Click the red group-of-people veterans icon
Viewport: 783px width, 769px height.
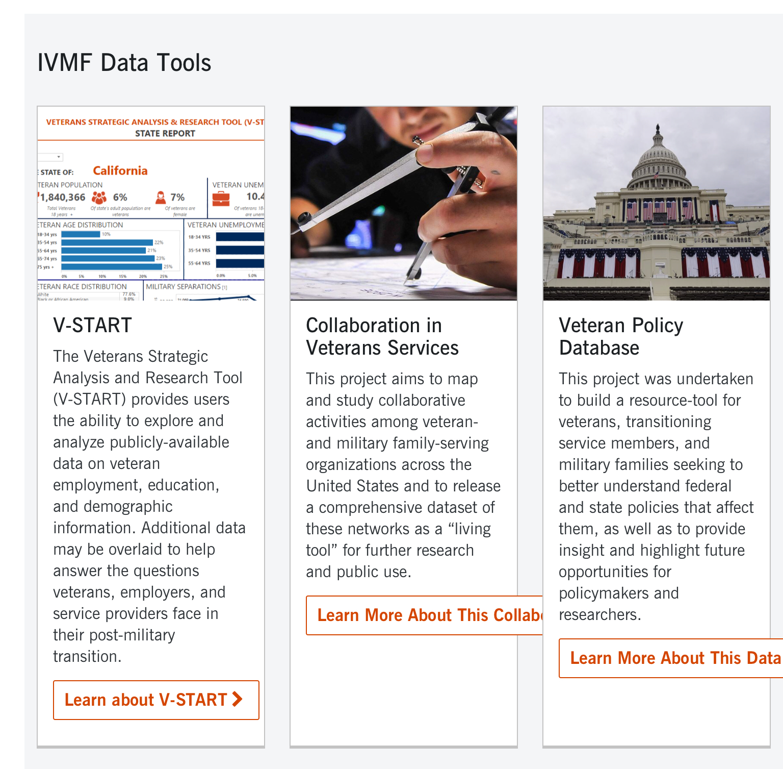point(99,197)
